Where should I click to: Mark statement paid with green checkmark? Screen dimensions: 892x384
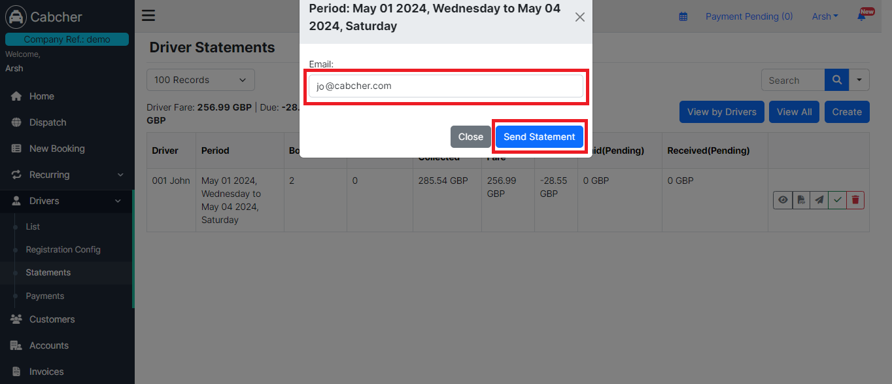(x=837, y=200)
